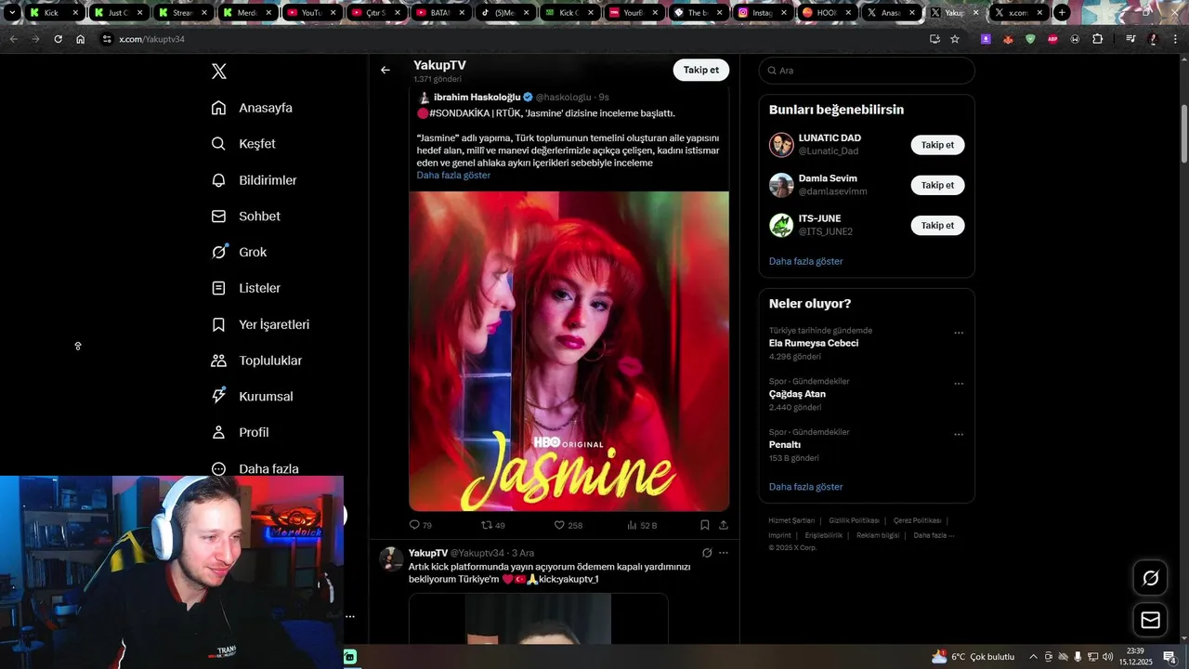Open options for Ela Rumeysa Cebeci trend

[x=959, y=333]
